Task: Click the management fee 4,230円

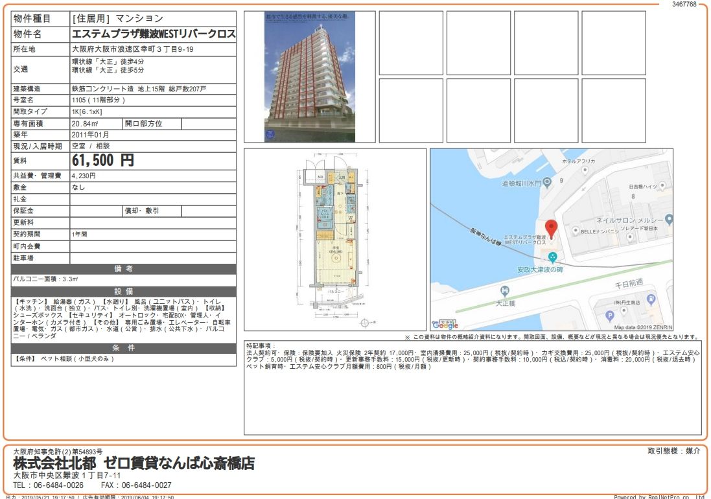Action: coord(84,176)
